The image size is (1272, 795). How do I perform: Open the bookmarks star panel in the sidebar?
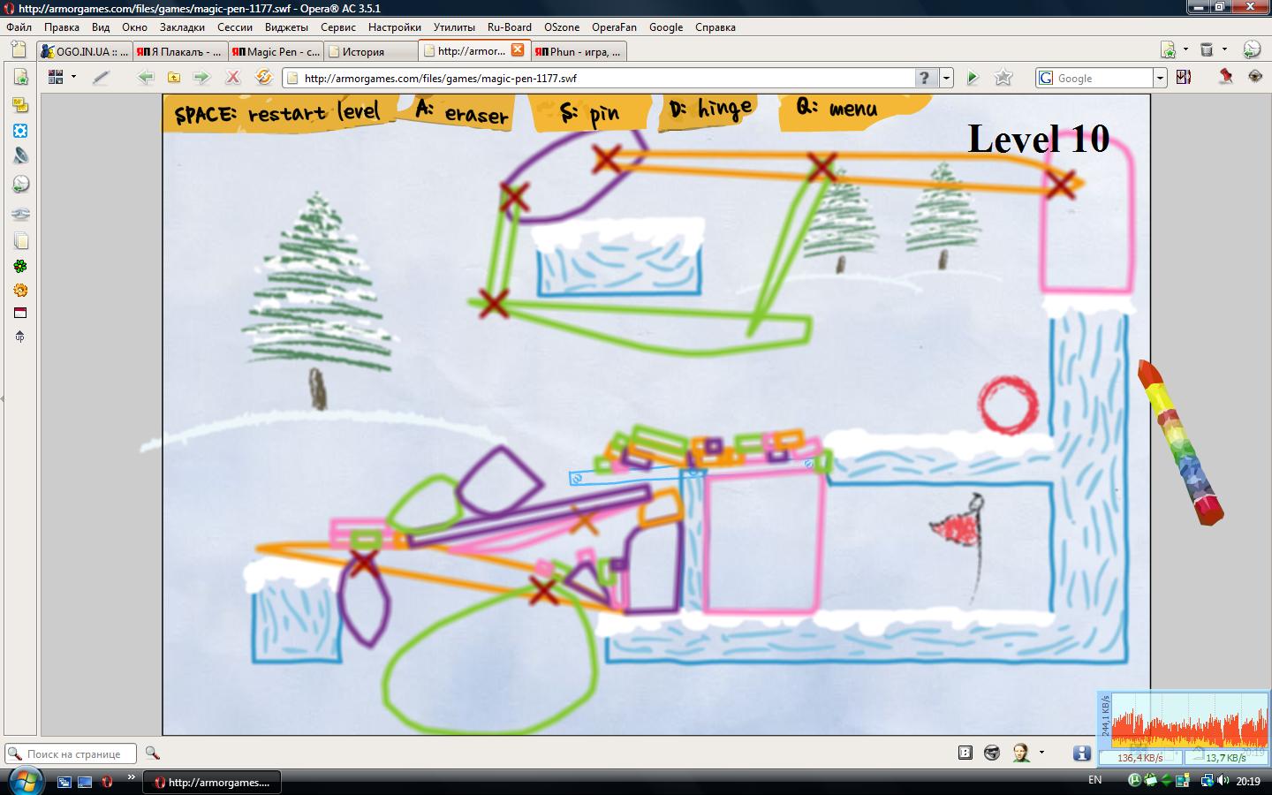20,78
